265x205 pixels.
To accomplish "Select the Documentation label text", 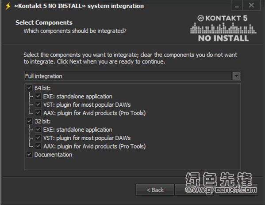I will click(x=53, y=155).
